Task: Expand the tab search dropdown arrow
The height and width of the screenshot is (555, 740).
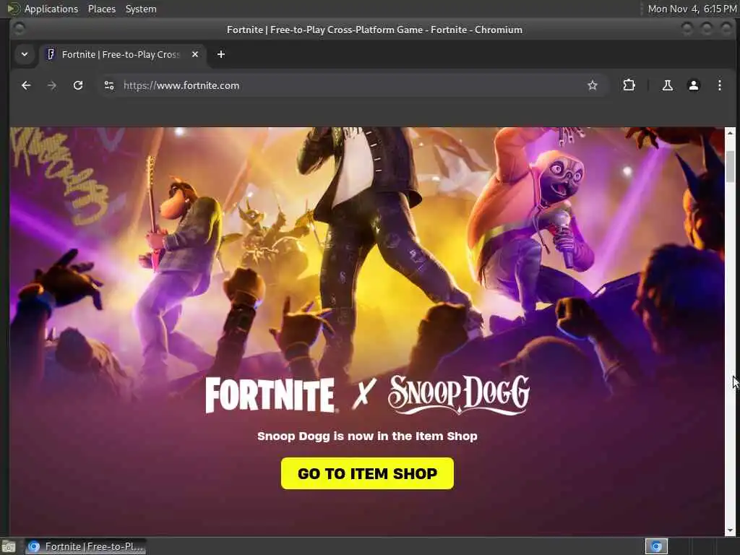Action: tap(25, 54)
